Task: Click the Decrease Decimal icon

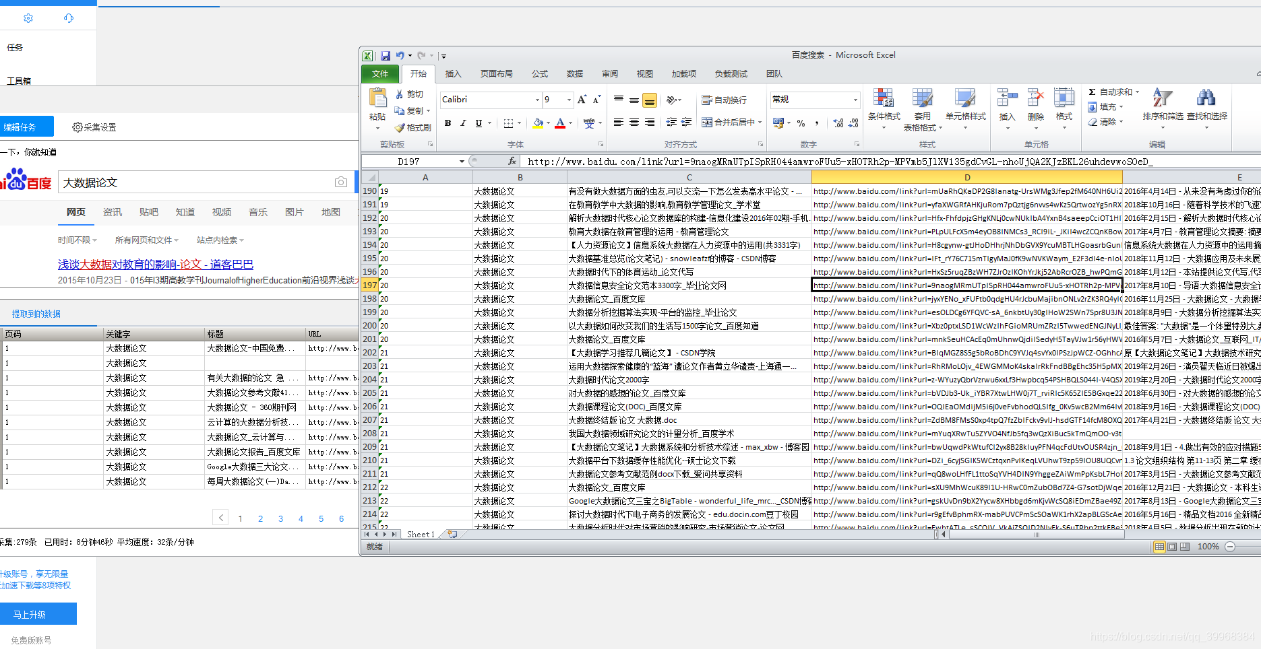Action: (x=853, y=123)
